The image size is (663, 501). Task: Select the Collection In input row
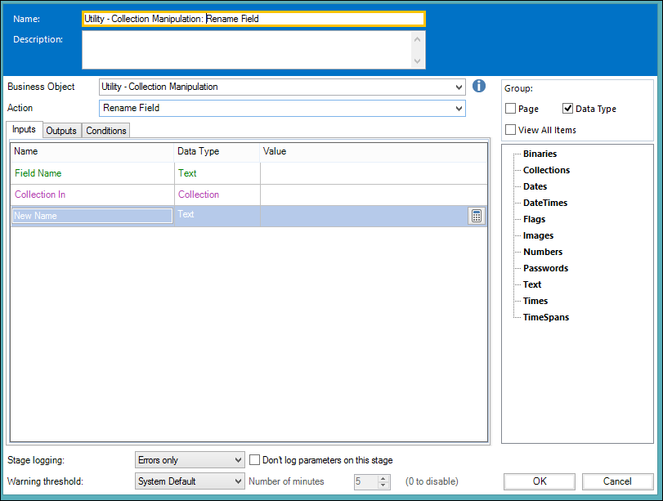click(x=40, y=195)
